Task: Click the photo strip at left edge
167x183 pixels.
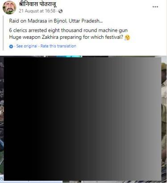Action: (x=2, y=118)
